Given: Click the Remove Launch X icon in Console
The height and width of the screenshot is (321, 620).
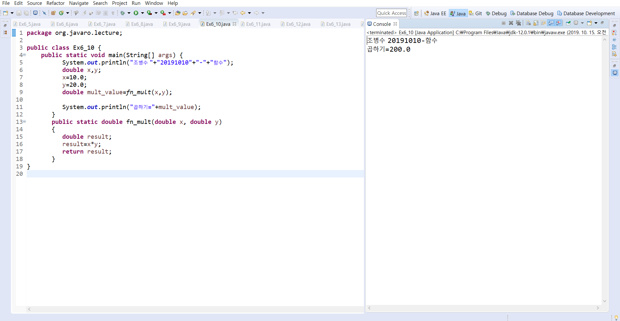Looking at the screenshot, I should [x=511, y=23].
